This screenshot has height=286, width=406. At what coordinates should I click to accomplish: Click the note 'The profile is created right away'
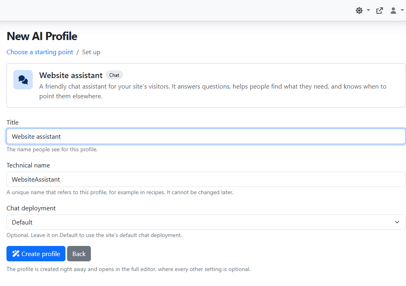click(x=128, y=269)
